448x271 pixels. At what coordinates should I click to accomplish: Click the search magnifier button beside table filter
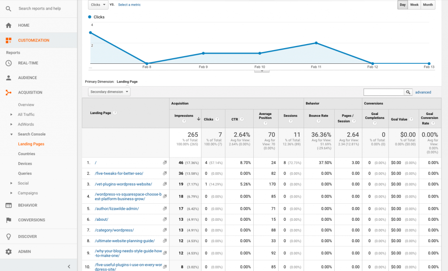tap(408, 92)
